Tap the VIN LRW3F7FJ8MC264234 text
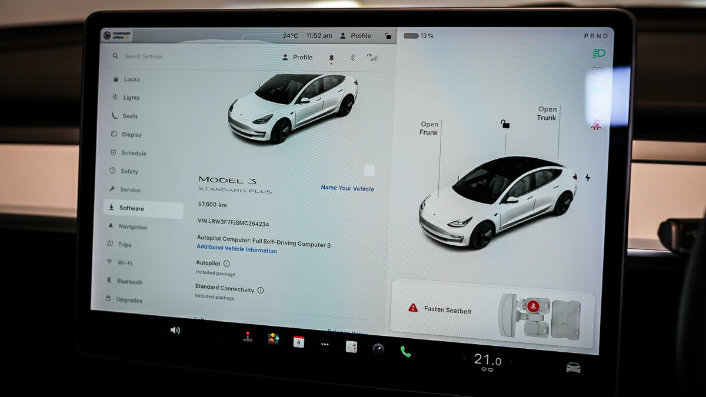The width and height of the screenshot is (706, 397). 234,223
